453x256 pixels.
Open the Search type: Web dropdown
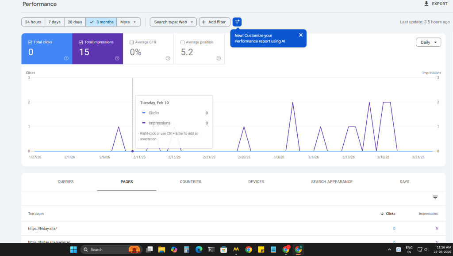pos(173,22)
